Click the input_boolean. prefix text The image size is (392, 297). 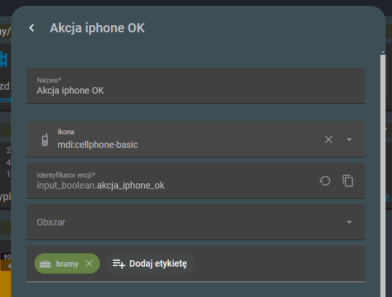click(66, 186)
